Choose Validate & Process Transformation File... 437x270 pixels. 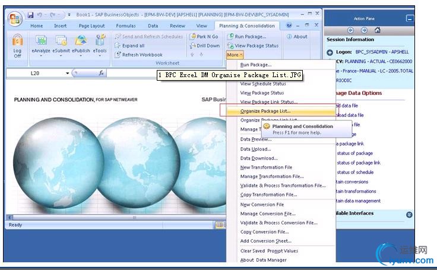[x=283, y=186]
